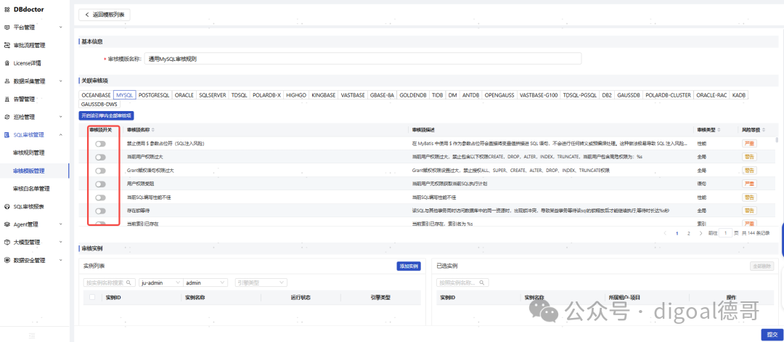Image resolution: width=784 pixels, height=342 pixels.
Task: Expand the 巡检管理 menu chevron
Action: (x=60, y=117)
